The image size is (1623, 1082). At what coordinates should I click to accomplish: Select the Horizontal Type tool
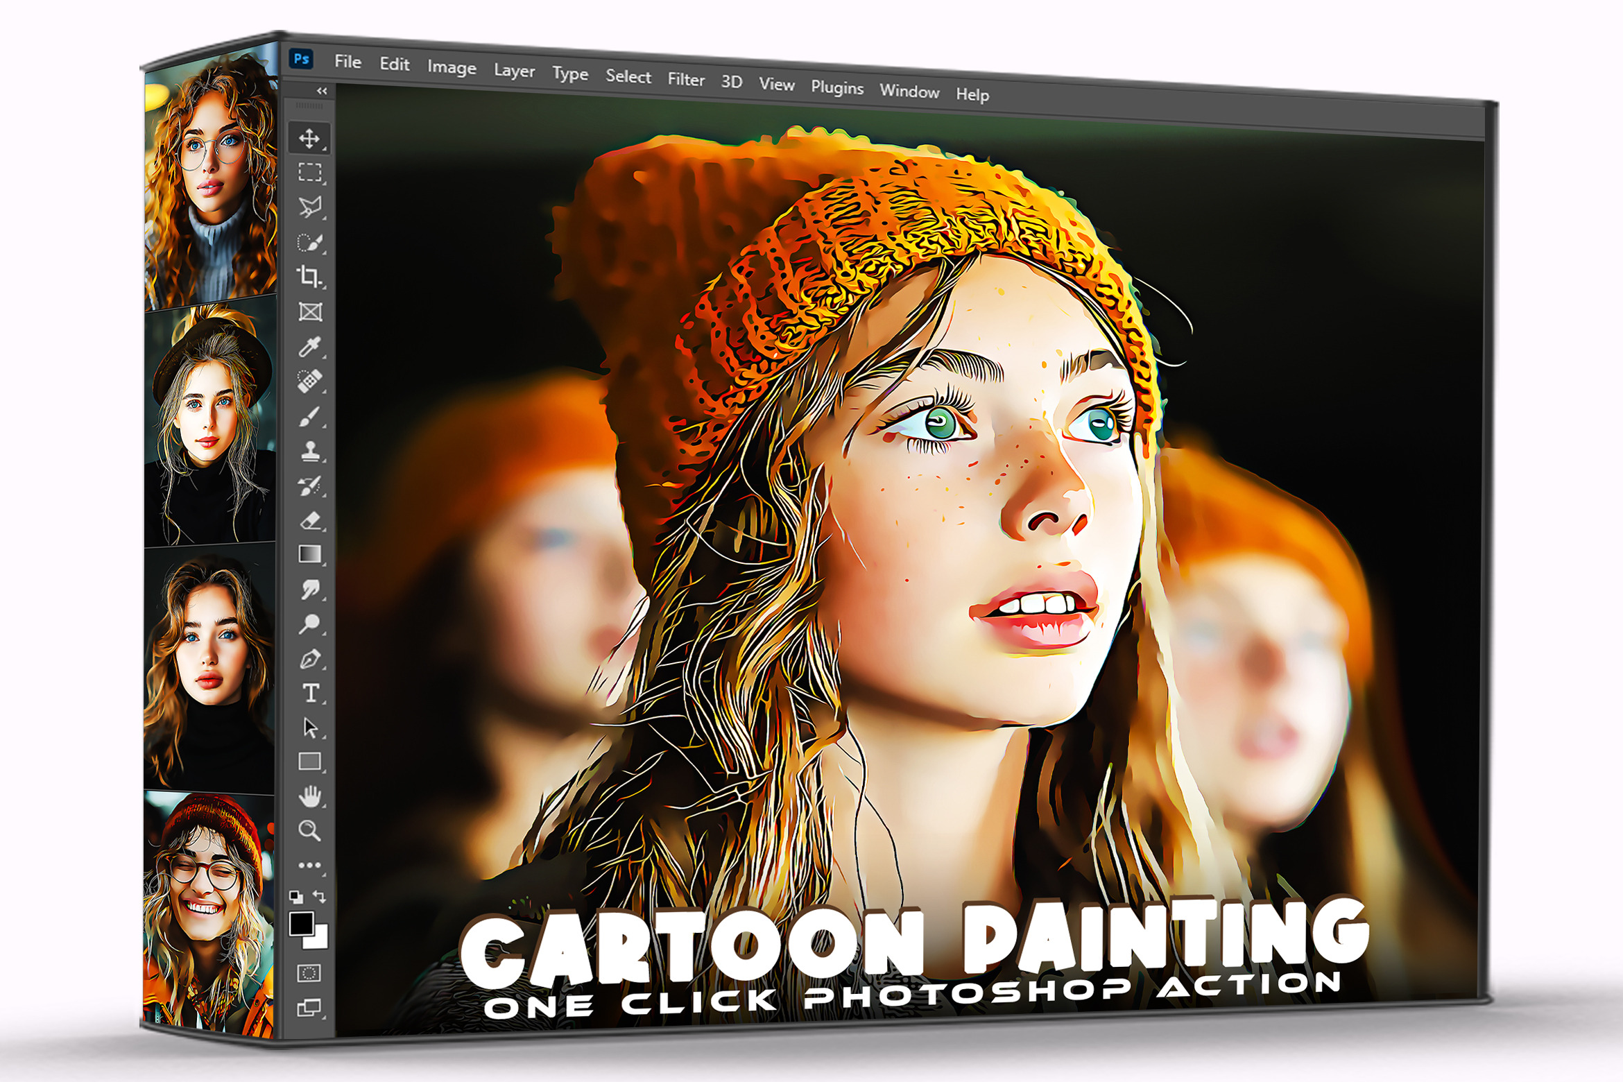pos(310,693)
